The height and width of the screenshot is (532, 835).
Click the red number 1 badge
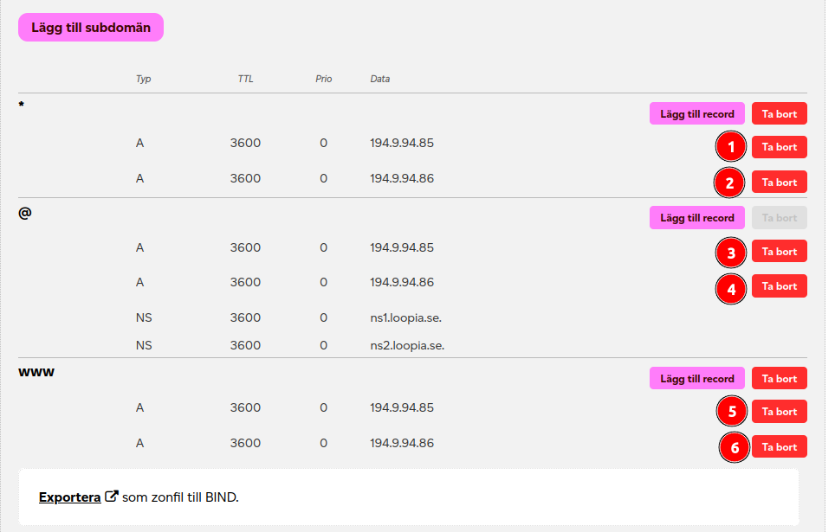coord(731,148)
